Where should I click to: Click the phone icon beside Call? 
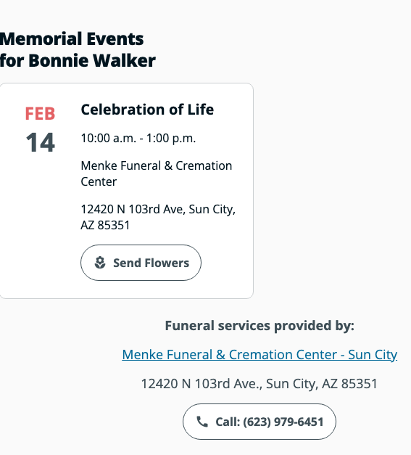(x=202, y=422)
